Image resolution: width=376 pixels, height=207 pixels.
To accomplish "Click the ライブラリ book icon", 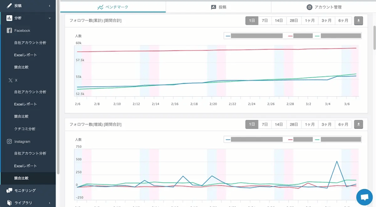I will click(9, 203).
